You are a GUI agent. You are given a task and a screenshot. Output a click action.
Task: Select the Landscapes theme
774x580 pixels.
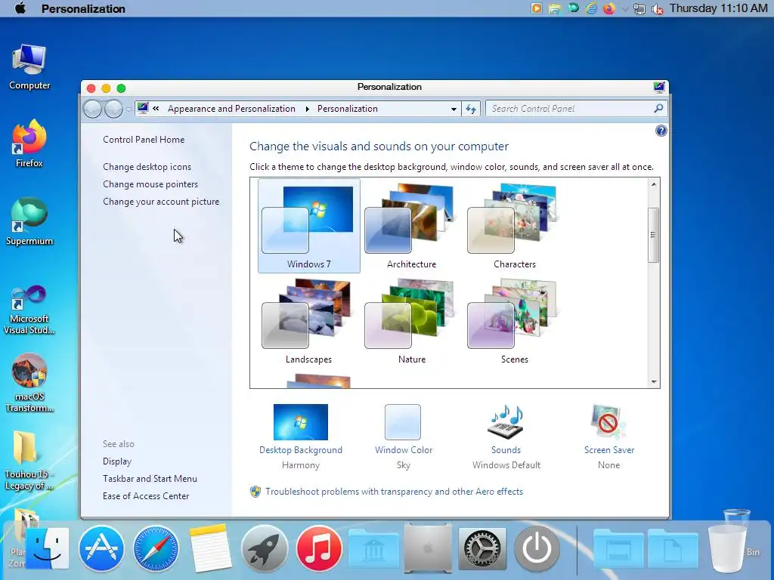tap(309, 321)
